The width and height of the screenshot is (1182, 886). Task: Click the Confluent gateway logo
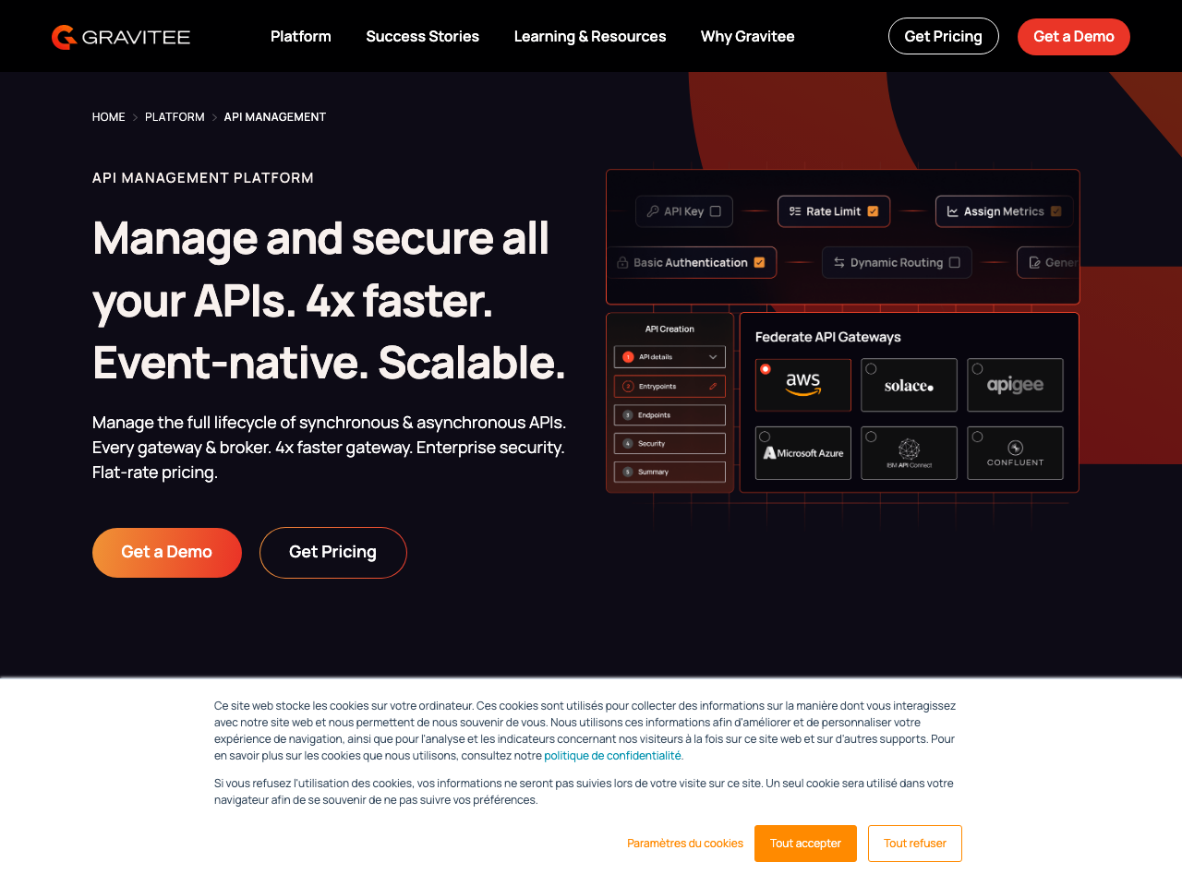[1015, 453]
